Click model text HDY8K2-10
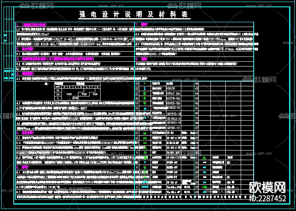296x211 pixels. (x=174, y=123)
